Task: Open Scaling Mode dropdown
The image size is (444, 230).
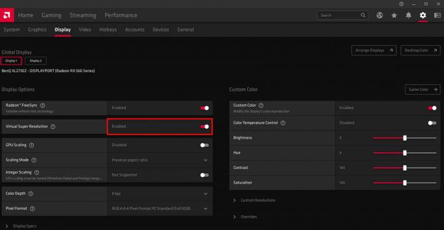Action: tap(160, 160)
